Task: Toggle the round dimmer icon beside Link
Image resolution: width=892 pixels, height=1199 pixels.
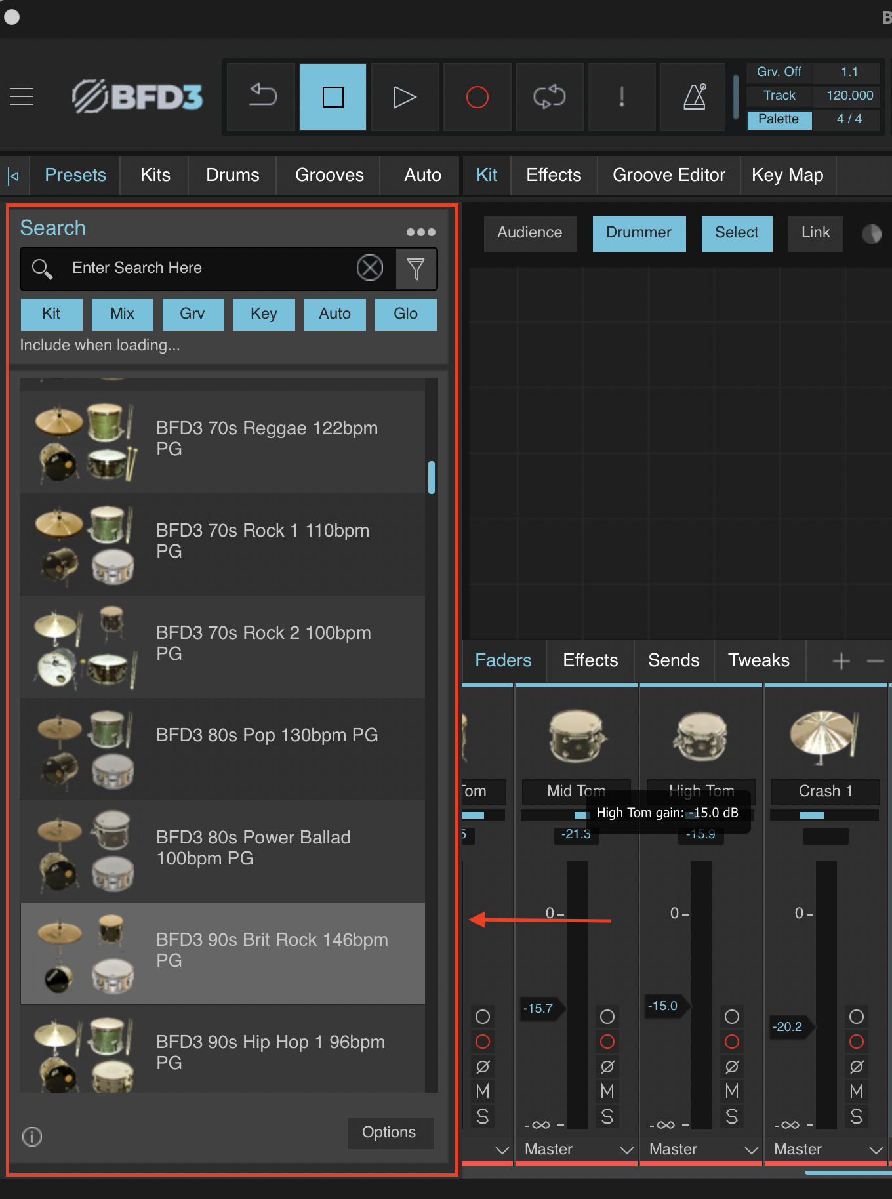Action: pyautogui.click(x=872, y=234)
